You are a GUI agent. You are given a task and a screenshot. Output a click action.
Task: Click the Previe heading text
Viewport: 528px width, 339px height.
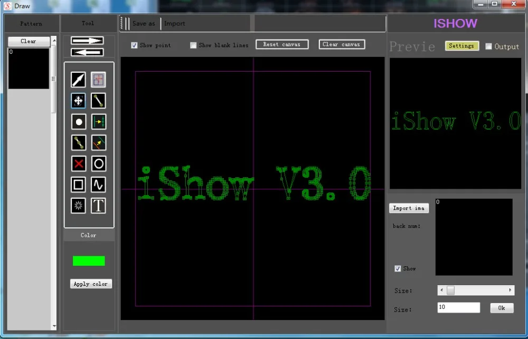(412, 47)
